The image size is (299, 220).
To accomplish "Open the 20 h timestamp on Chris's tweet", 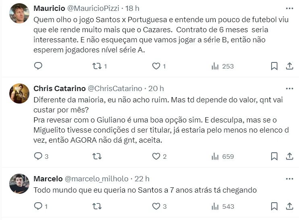I will point(156,89).
